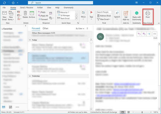161x114 pixels.
Task: Switch to Normal view in status bar
Action: coord(123,112)
